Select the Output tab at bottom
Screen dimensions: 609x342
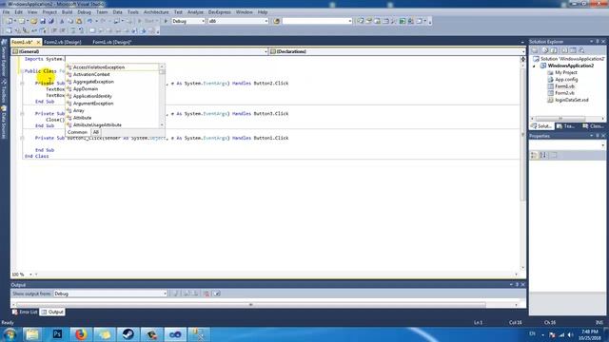pyautogui.click(x=52, y=312)
